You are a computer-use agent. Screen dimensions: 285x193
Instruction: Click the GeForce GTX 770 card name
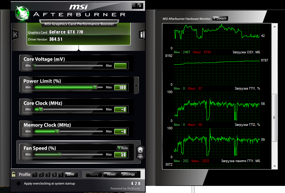coord(66,32)
